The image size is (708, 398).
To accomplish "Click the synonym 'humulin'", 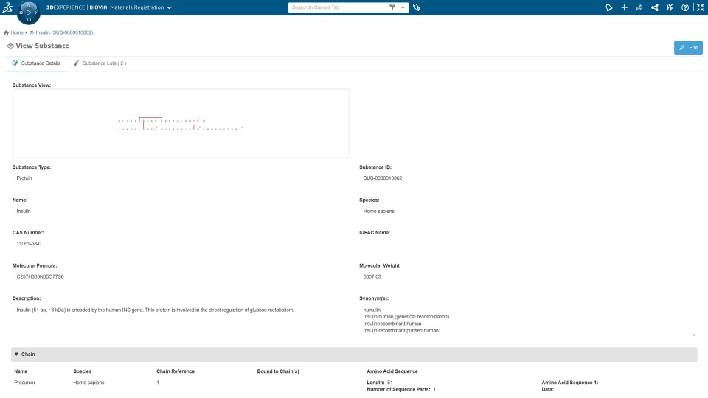I will click(x=372, y=310).
